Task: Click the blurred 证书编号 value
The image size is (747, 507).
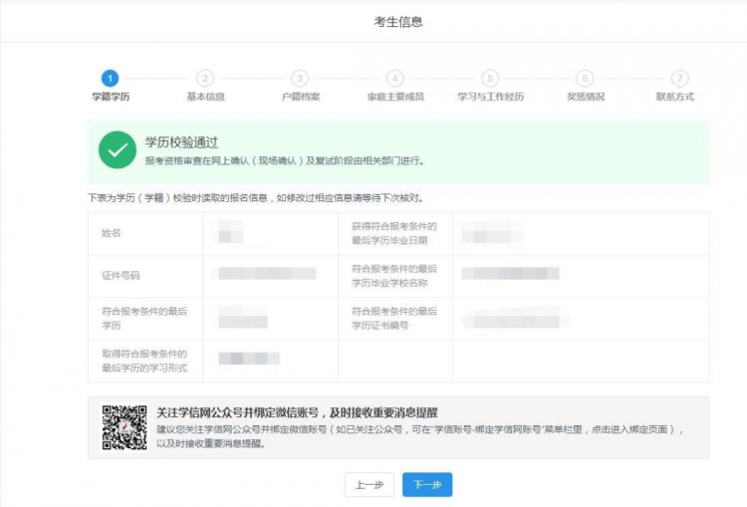Action: coord(514,317)
